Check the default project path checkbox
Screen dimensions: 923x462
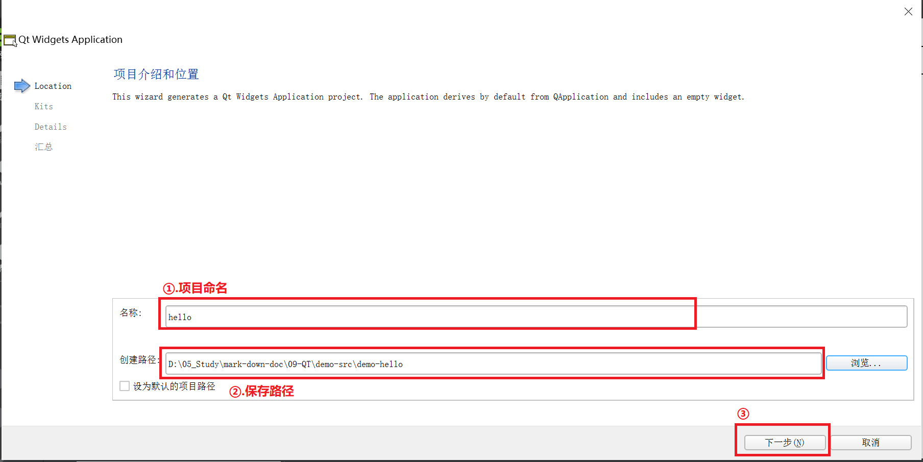pos(125,386)
